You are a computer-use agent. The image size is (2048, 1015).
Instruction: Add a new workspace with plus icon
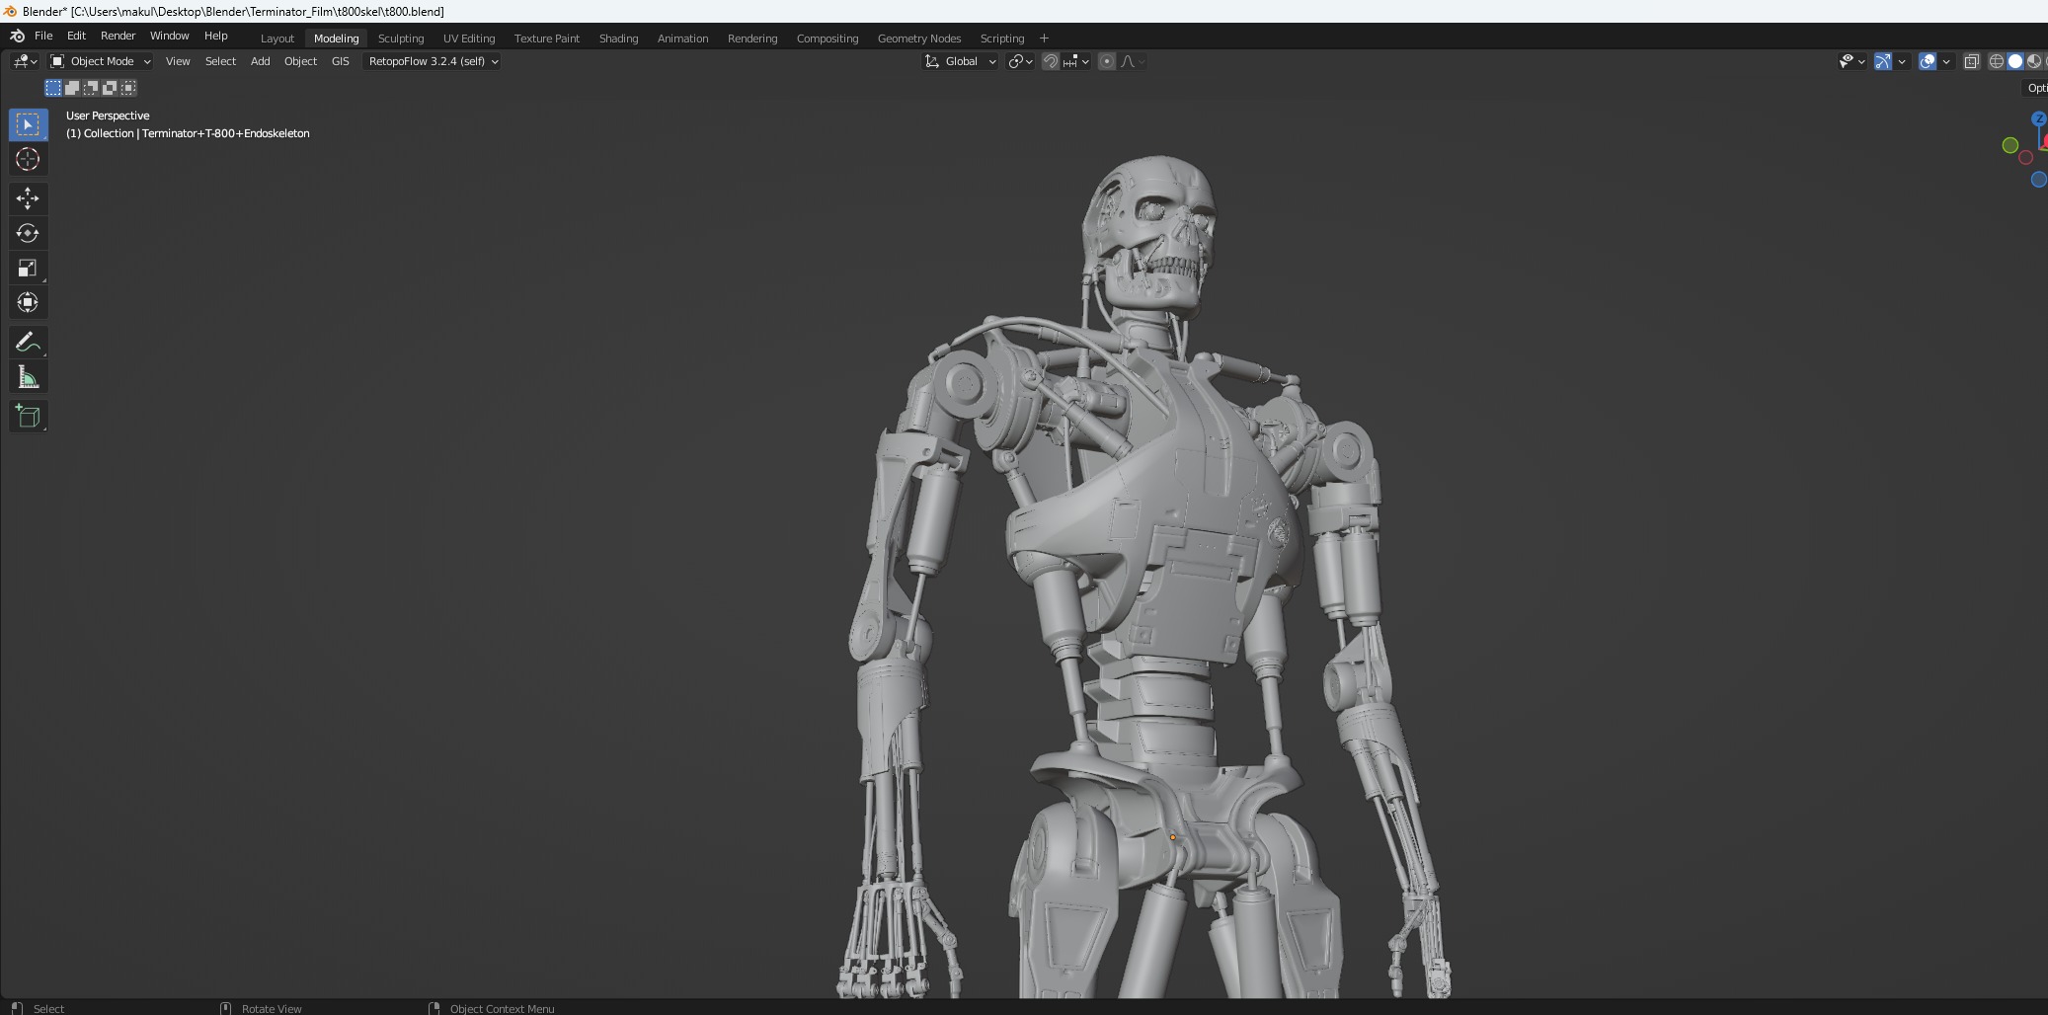[x=1044, y=39]
